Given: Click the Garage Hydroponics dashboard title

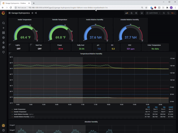Looking at the screenshot, I should (x=20, y=13).
